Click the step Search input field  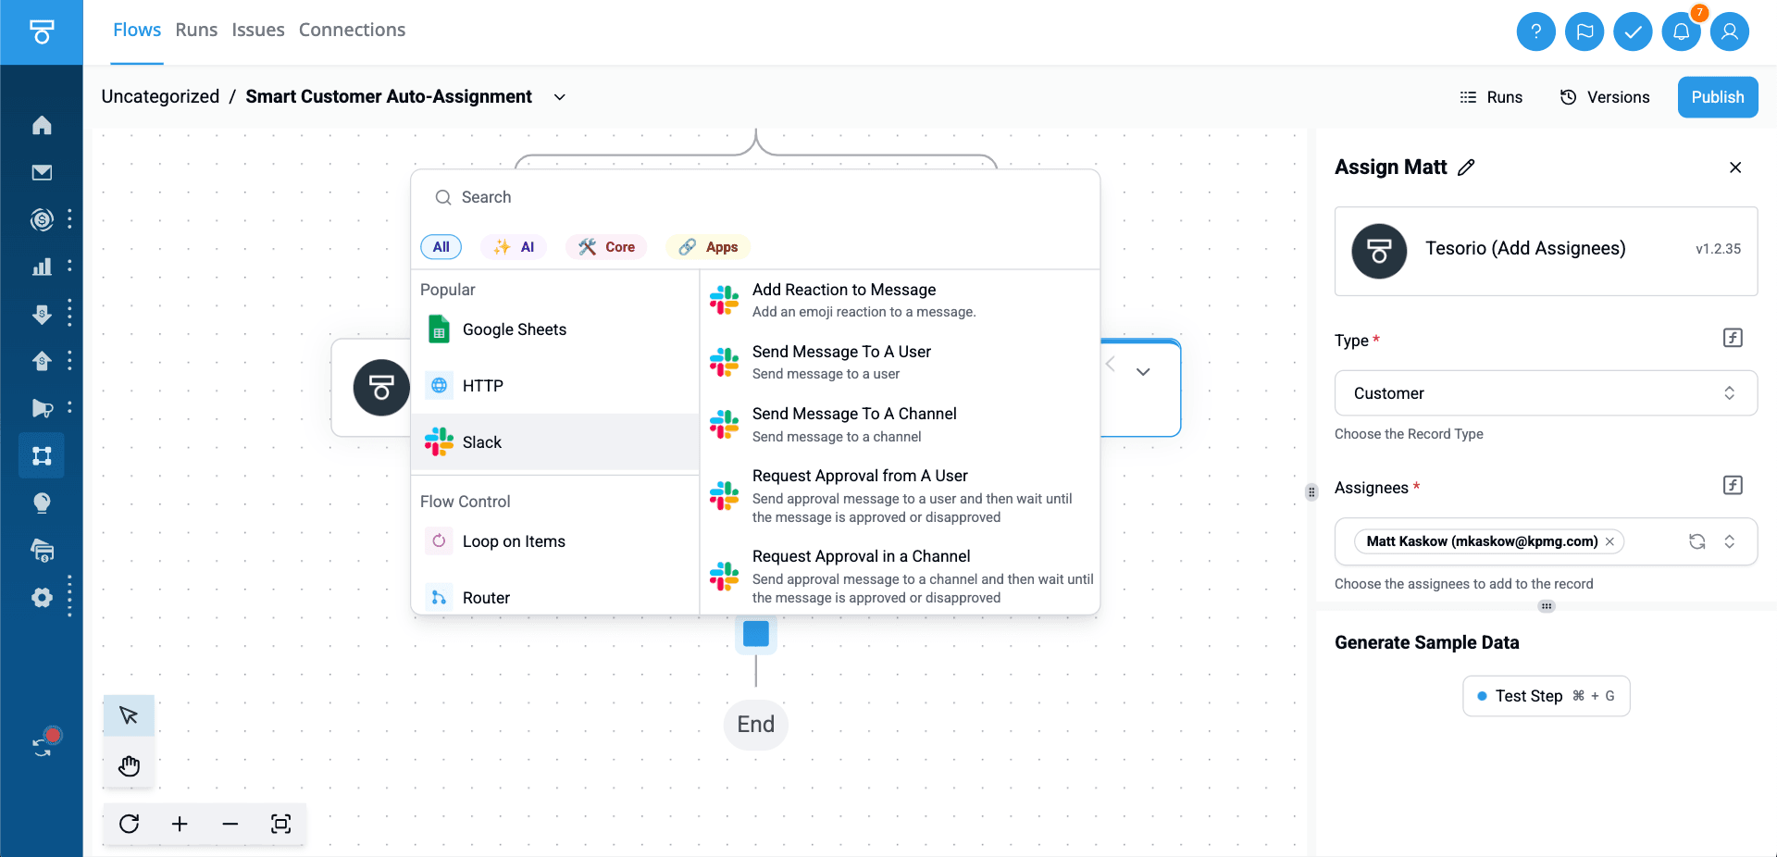tap(754, 197)
